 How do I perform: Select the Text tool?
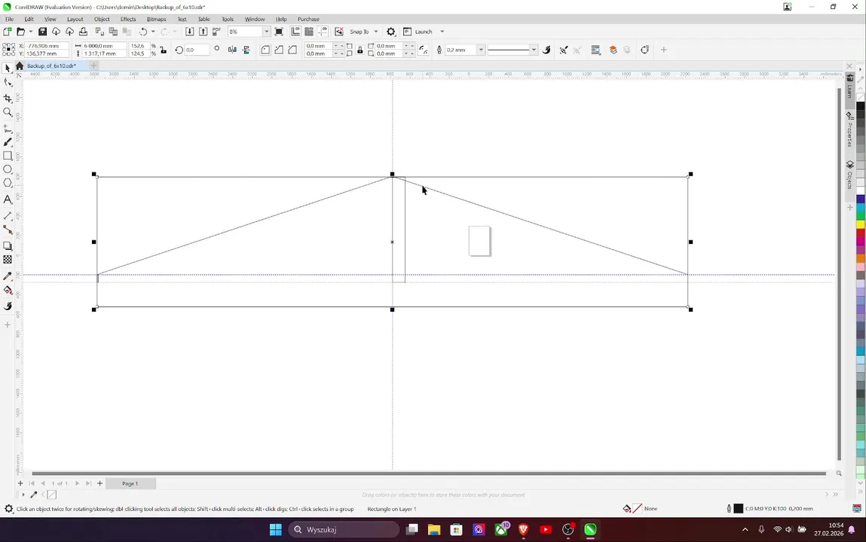click(8, 199)
